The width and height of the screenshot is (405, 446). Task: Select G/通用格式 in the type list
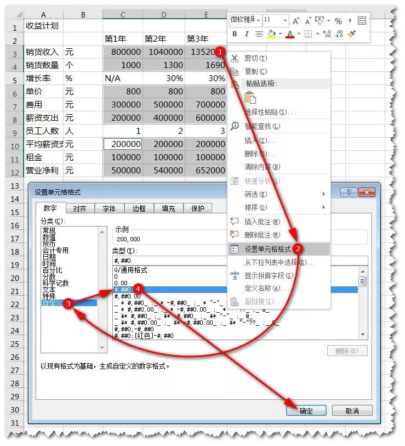coord(131,270)
